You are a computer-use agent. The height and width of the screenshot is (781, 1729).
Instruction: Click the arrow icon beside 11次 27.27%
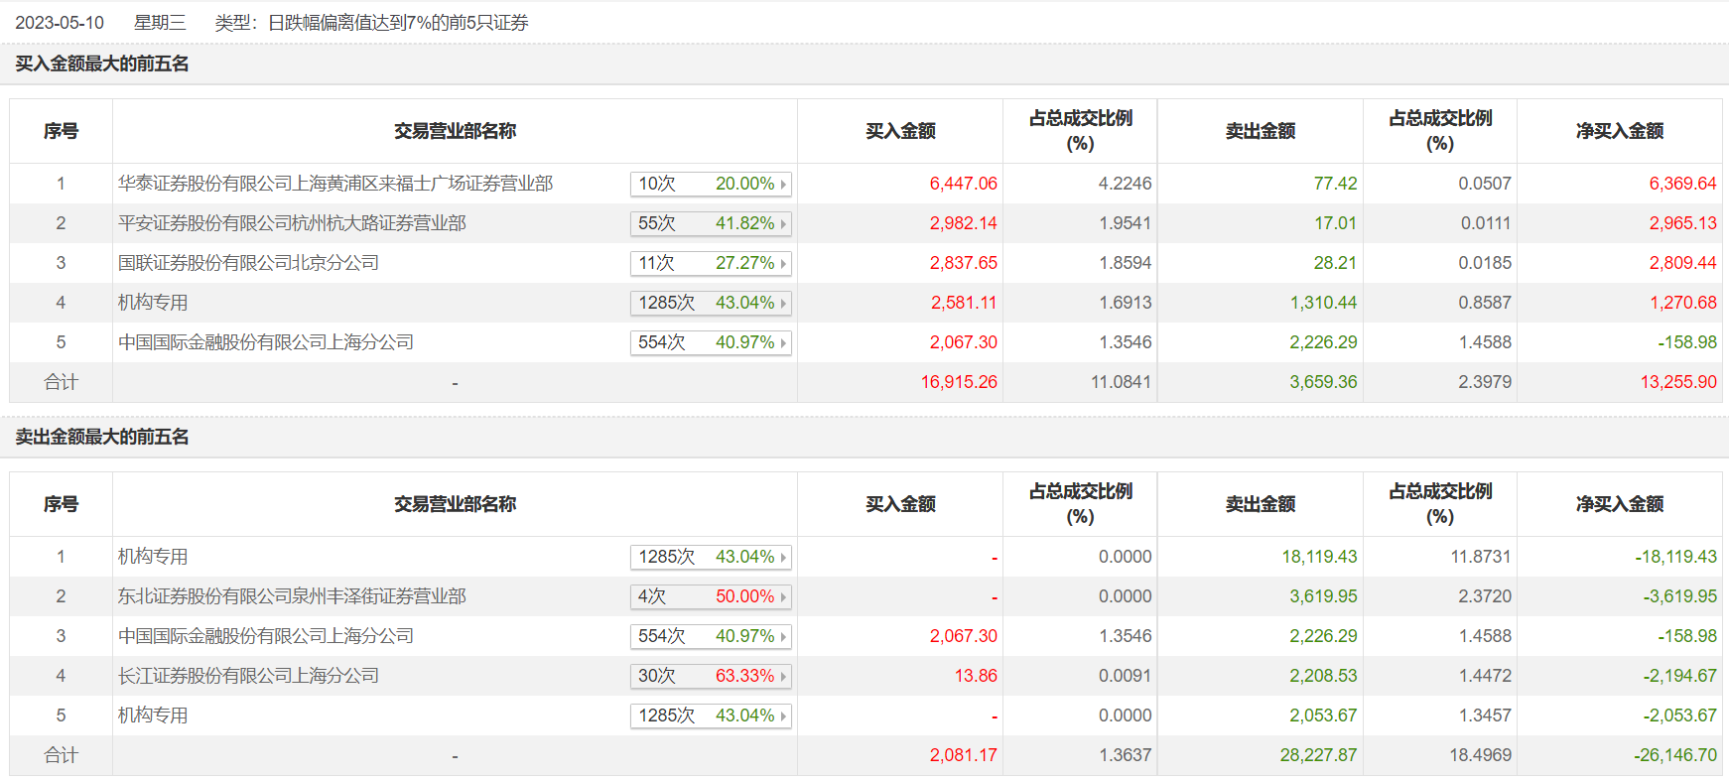pyautogui.click(x=783, y=264)
